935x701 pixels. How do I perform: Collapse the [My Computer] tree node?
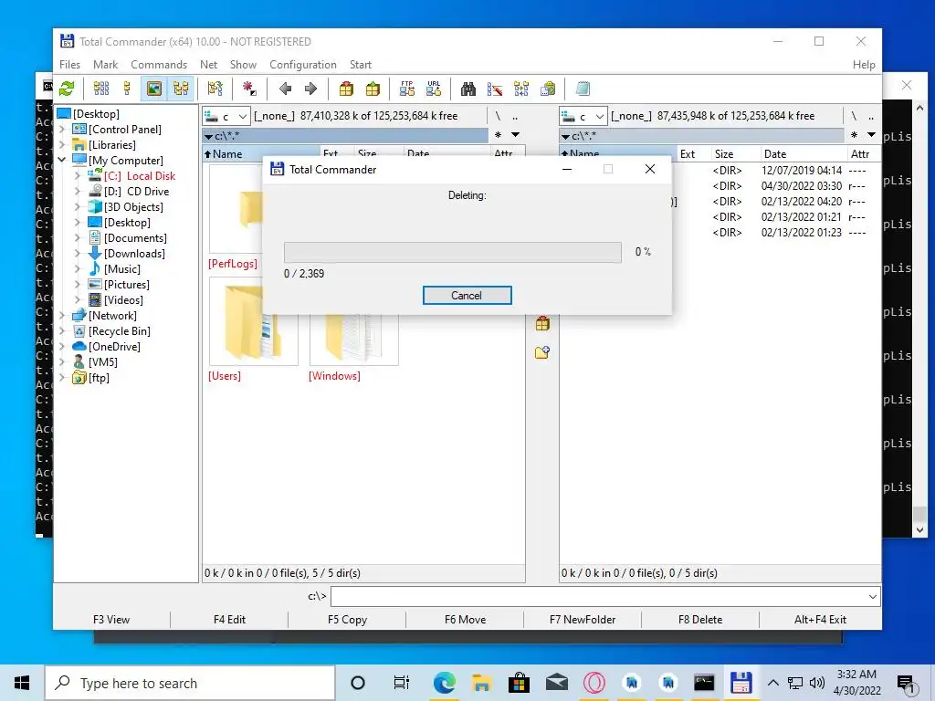(x=62, y=160)
